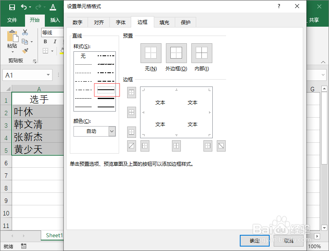Screen dimensions: 329x251
Task: Select the Inside preset border icon
Action: (x=201, y=53)
